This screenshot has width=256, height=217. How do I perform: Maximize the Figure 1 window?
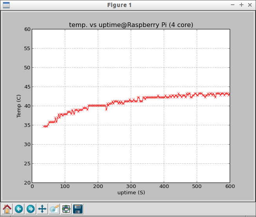[x=241, y=5]
